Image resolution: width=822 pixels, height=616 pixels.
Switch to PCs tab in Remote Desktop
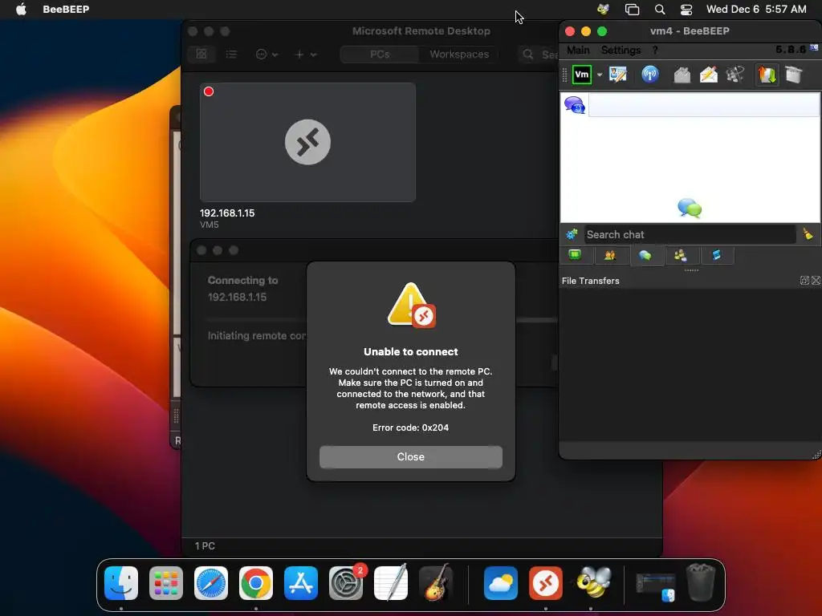pyautogui.click(x=380, y=55)
